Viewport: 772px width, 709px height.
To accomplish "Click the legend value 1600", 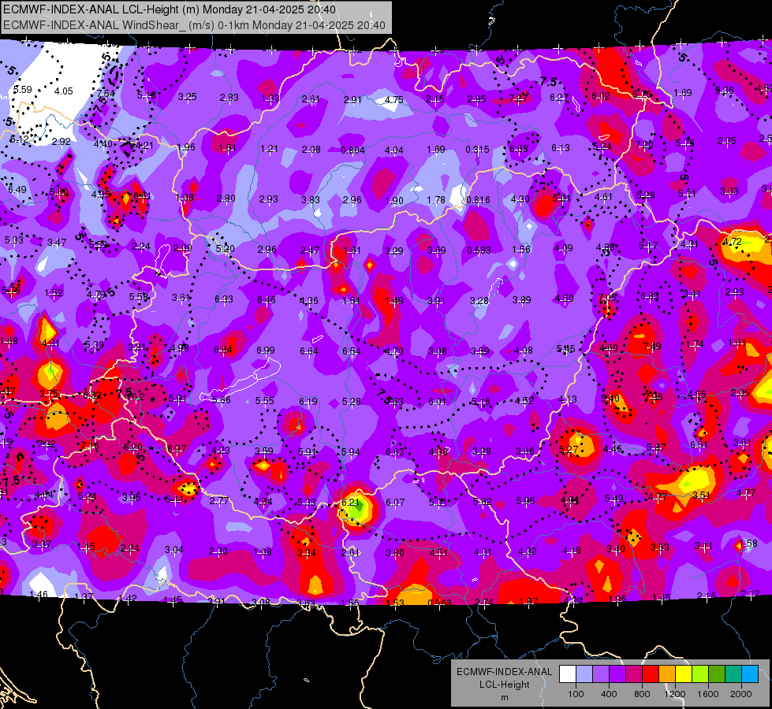I will (707, 694).
